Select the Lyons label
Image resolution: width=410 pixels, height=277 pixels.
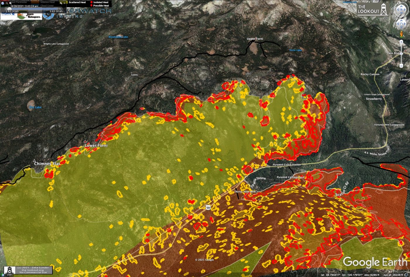pos(134,75)
